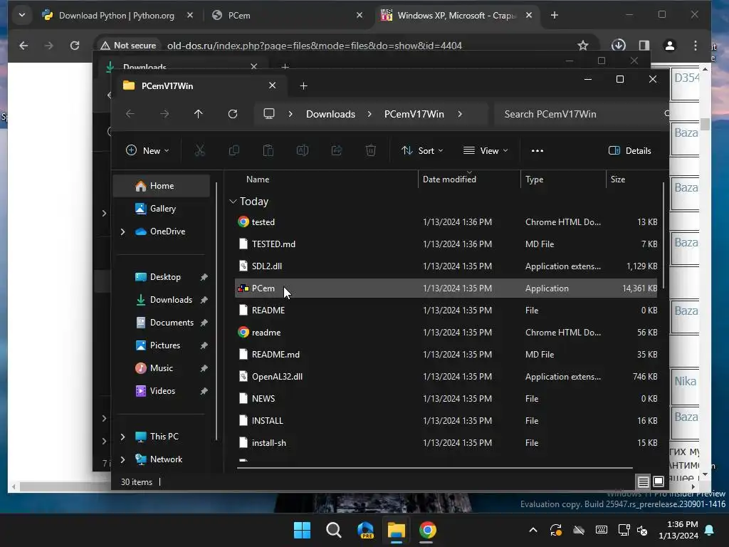Open the pinned Pictures folder

165,345
